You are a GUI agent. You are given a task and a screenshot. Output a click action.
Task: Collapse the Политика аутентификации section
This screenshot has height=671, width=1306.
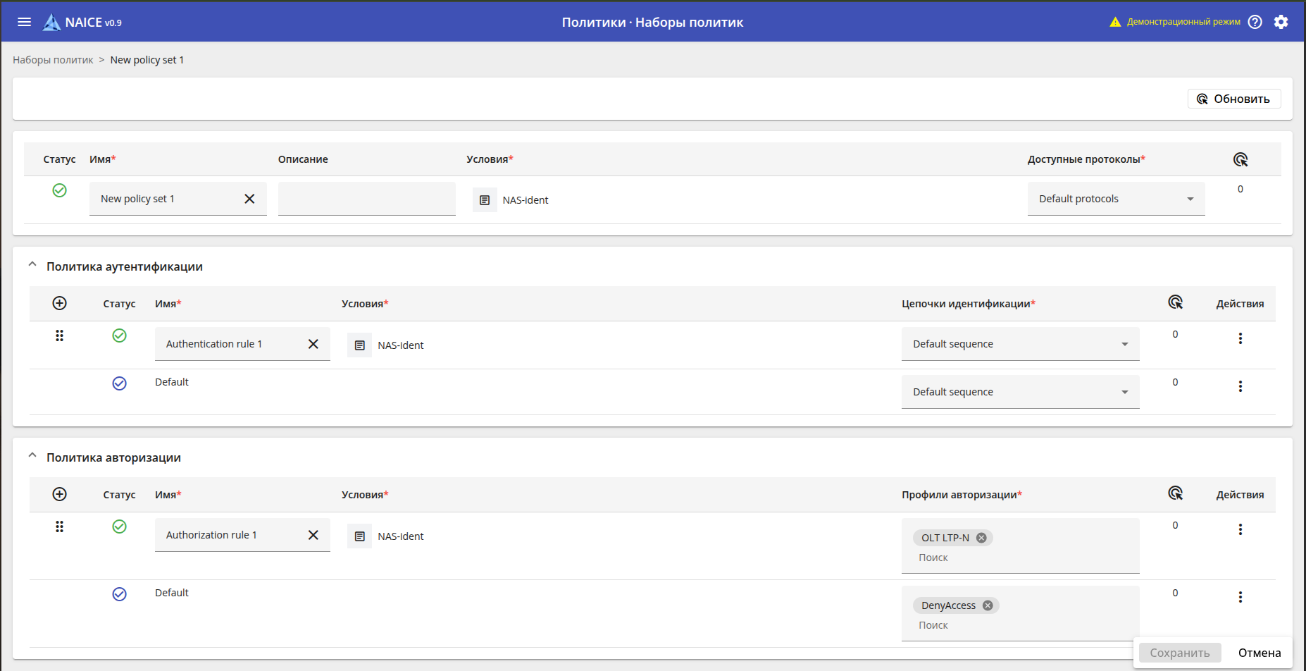point(32,265)
